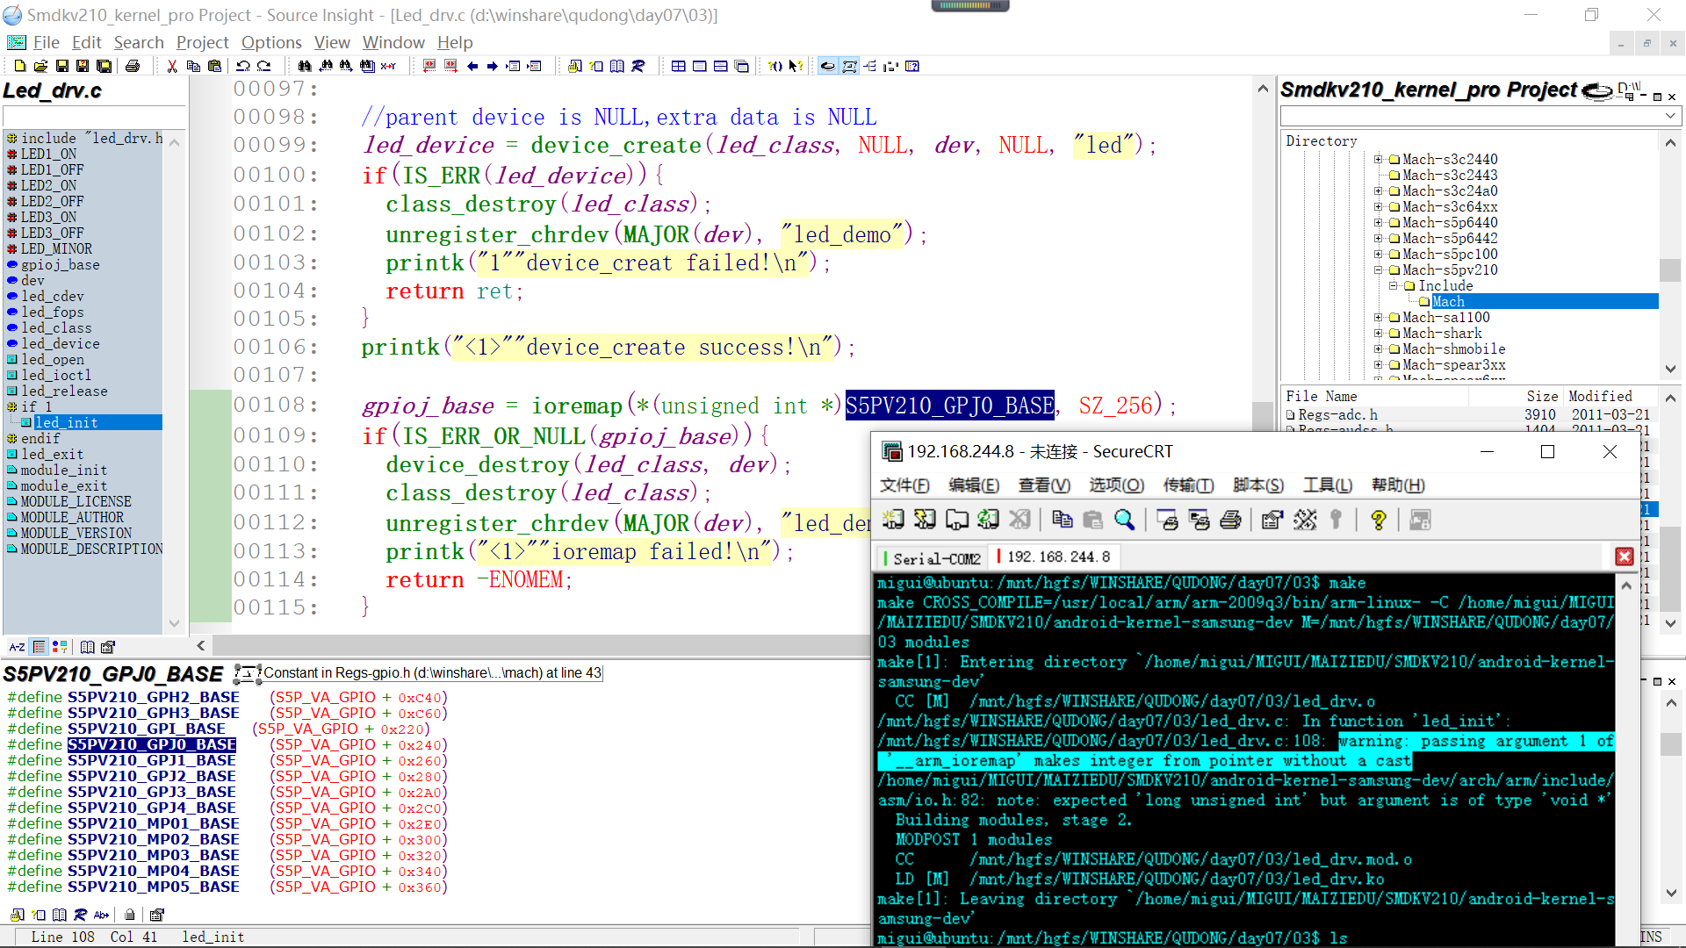Click the SecureCRT Session Options properties icon

click(1272, 520)
